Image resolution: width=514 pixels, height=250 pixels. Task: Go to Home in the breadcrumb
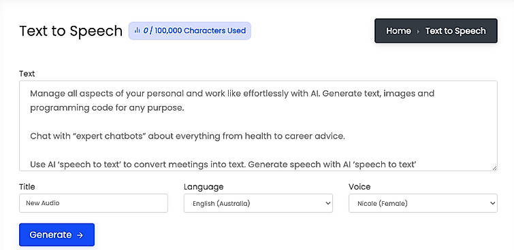tap(398, 31)
